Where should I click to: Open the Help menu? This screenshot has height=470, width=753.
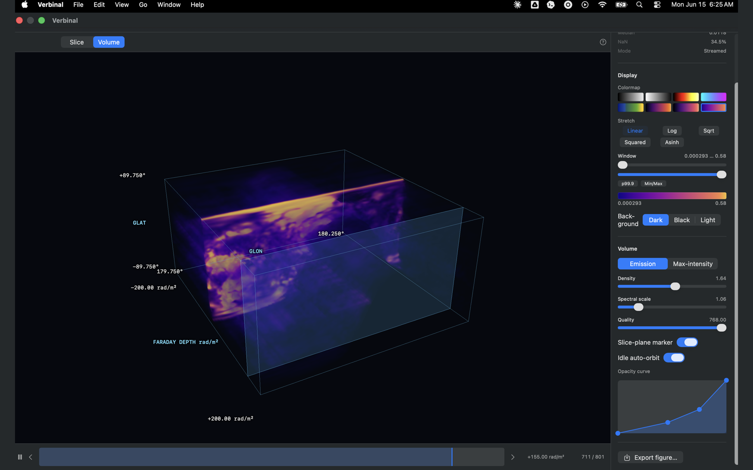(197, 5)
